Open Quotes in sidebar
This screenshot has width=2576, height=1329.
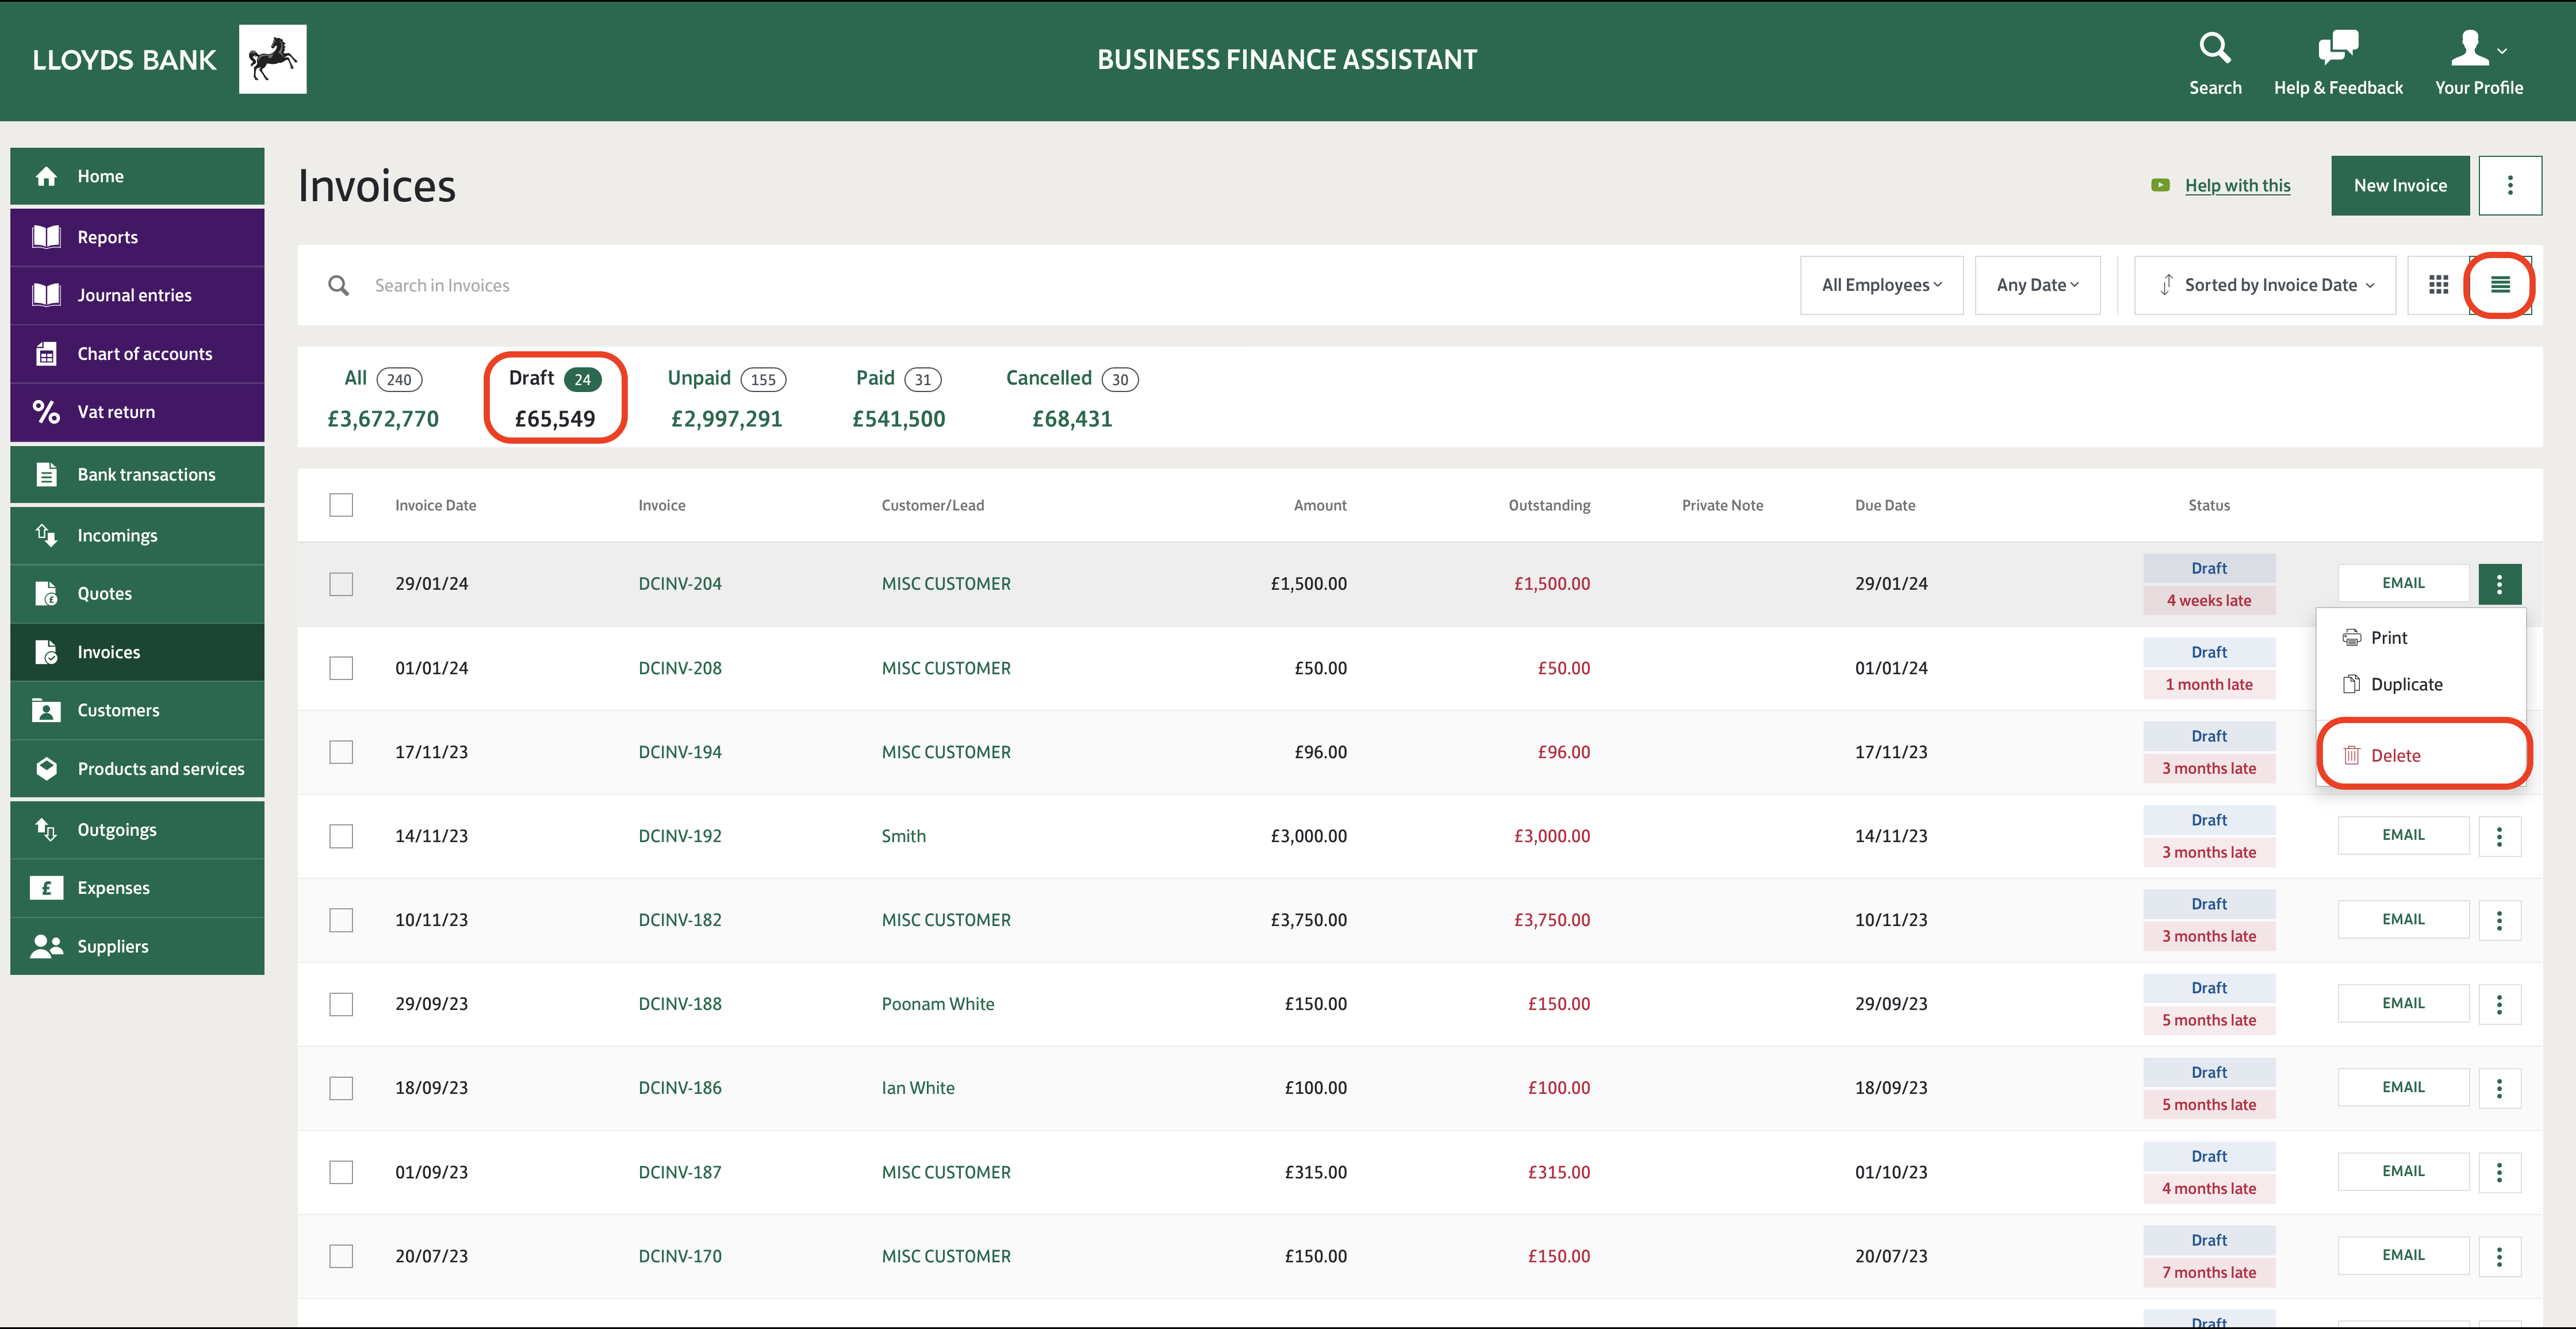click(137, 593)
